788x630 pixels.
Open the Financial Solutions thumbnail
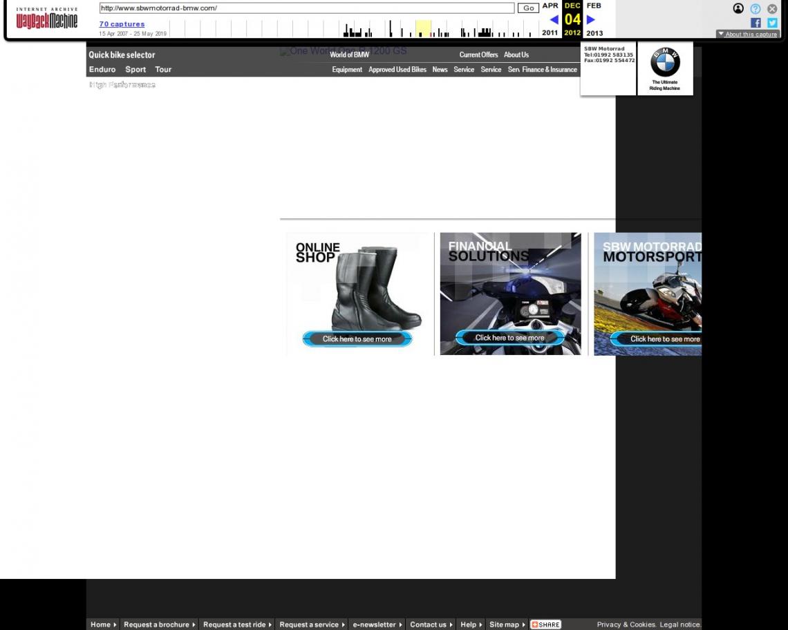tap(511, 294)
